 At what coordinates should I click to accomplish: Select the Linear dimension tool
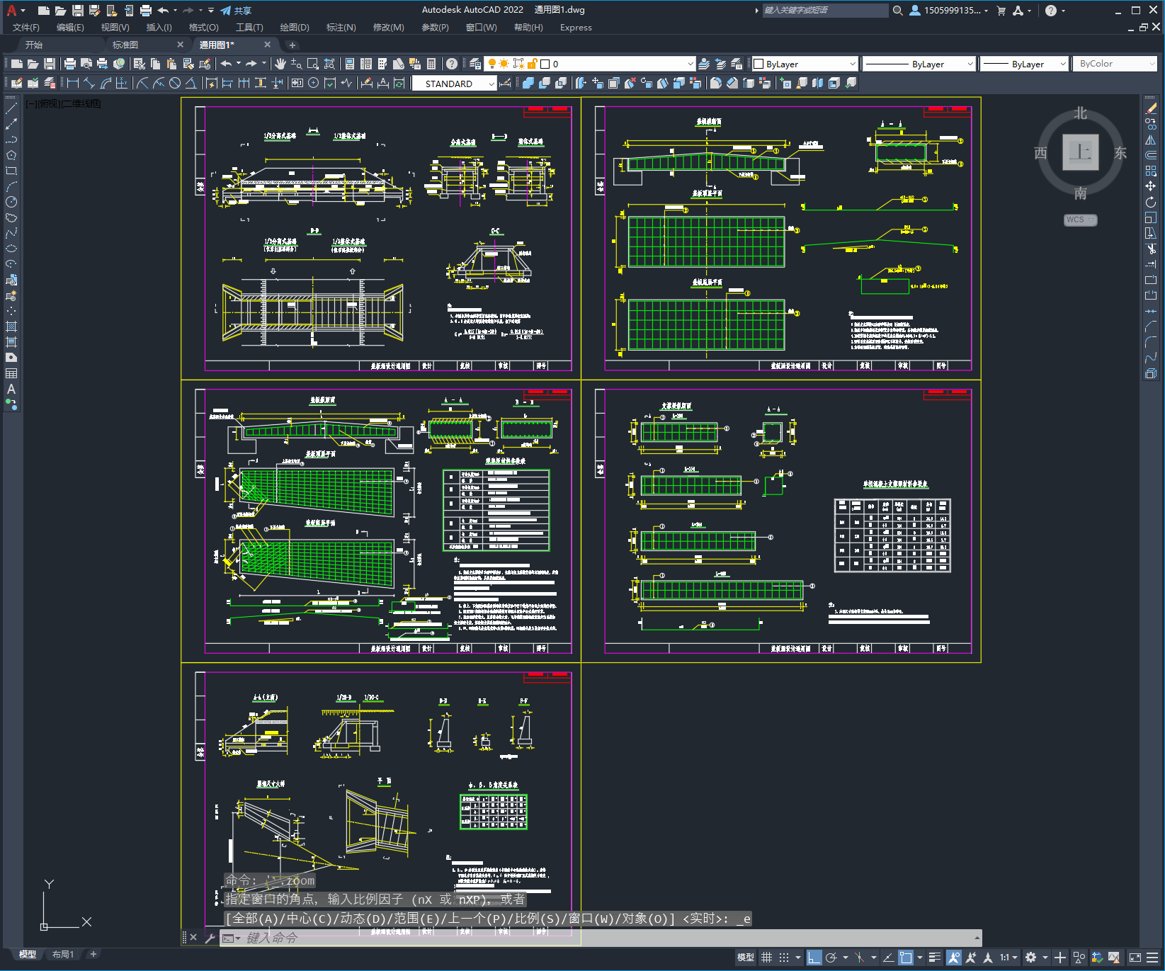tap(73, 83)
